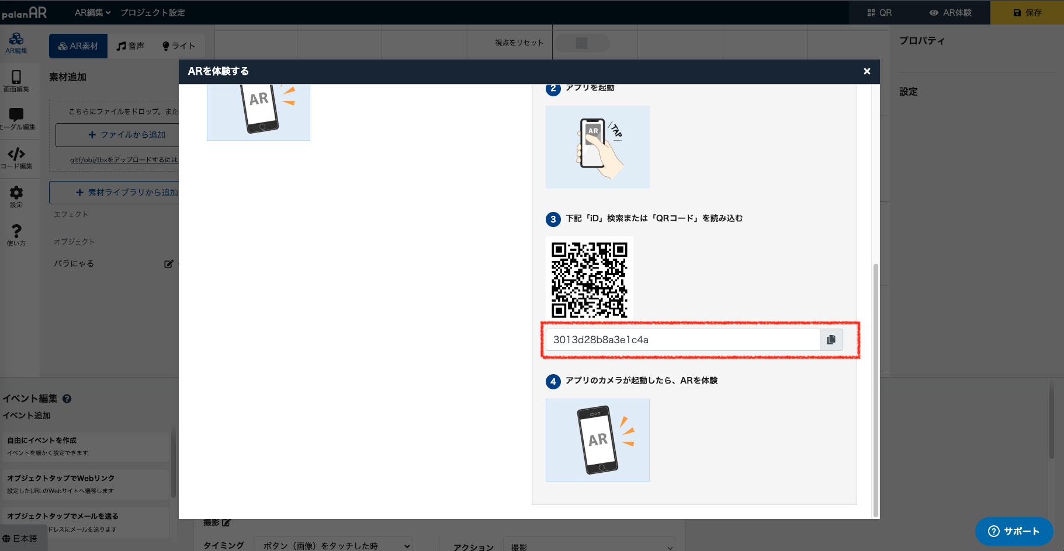Image resolution: width=1064 pixels, height=551 pixels.
Task: Open the コード編集 code icon panel
Action: [16, 158]
